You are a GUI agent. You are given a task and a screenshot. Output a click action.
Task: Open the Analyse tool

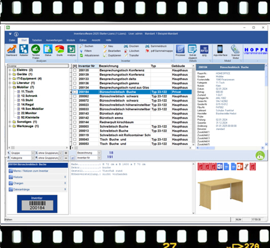[71, 50]
